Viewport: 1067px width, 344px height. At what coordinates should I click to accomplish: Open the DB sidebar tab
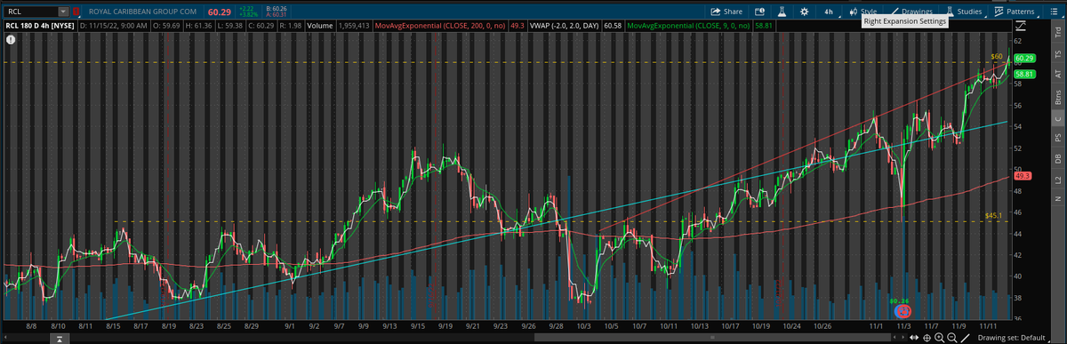point(1058,159)
